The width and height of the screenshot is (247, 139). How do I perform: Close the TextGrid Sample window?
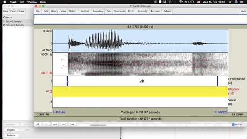[36, 6]
